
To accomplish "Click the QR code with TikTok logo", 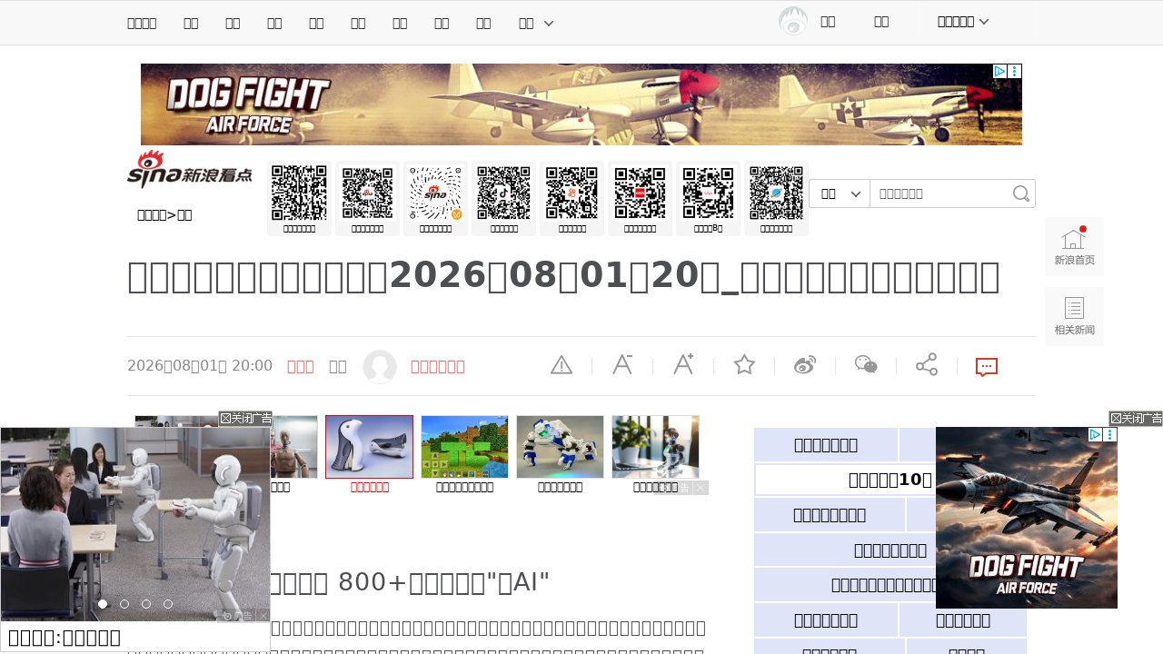I will 504,193.
